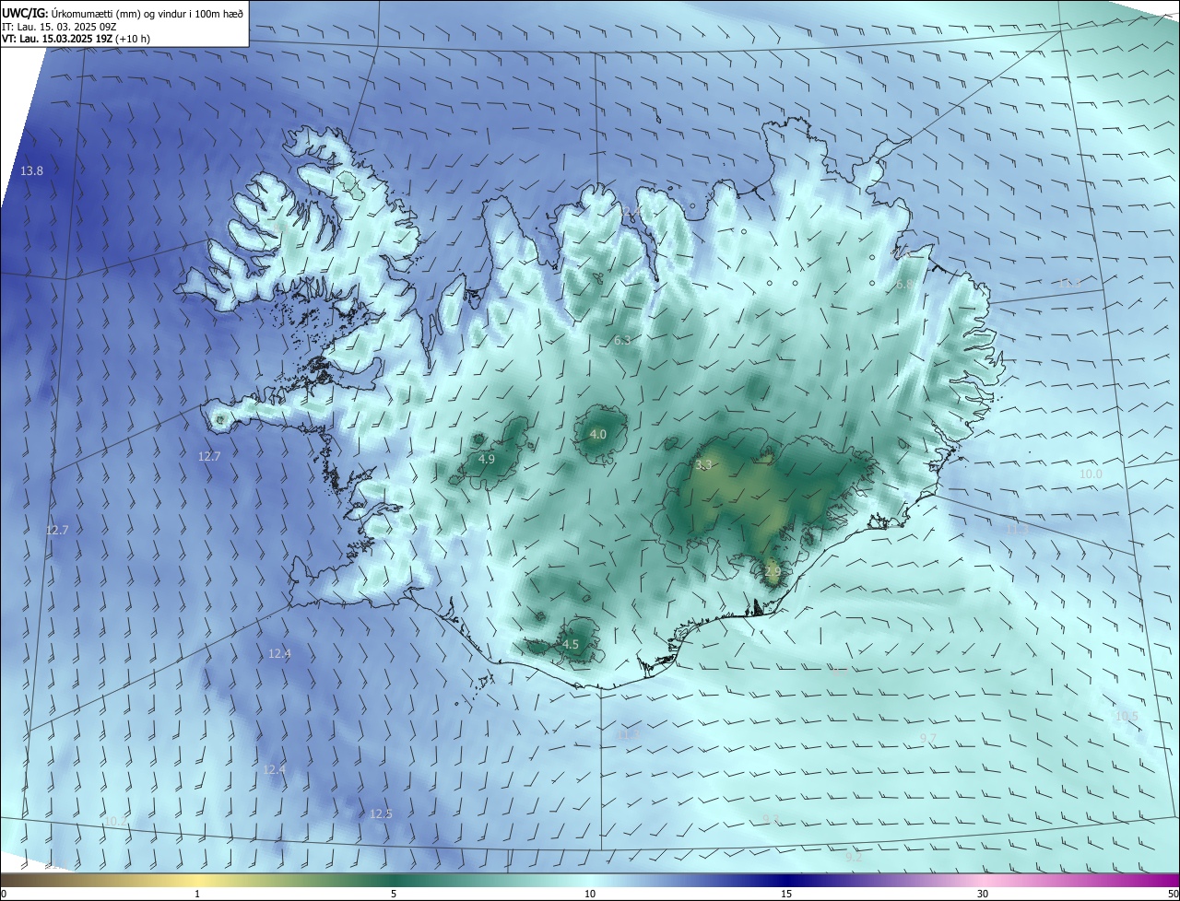The width and height of the screenshot is (1180, 901).
Task: Click the 6.3 value label on the map
Action: click(x=622, y=341)
